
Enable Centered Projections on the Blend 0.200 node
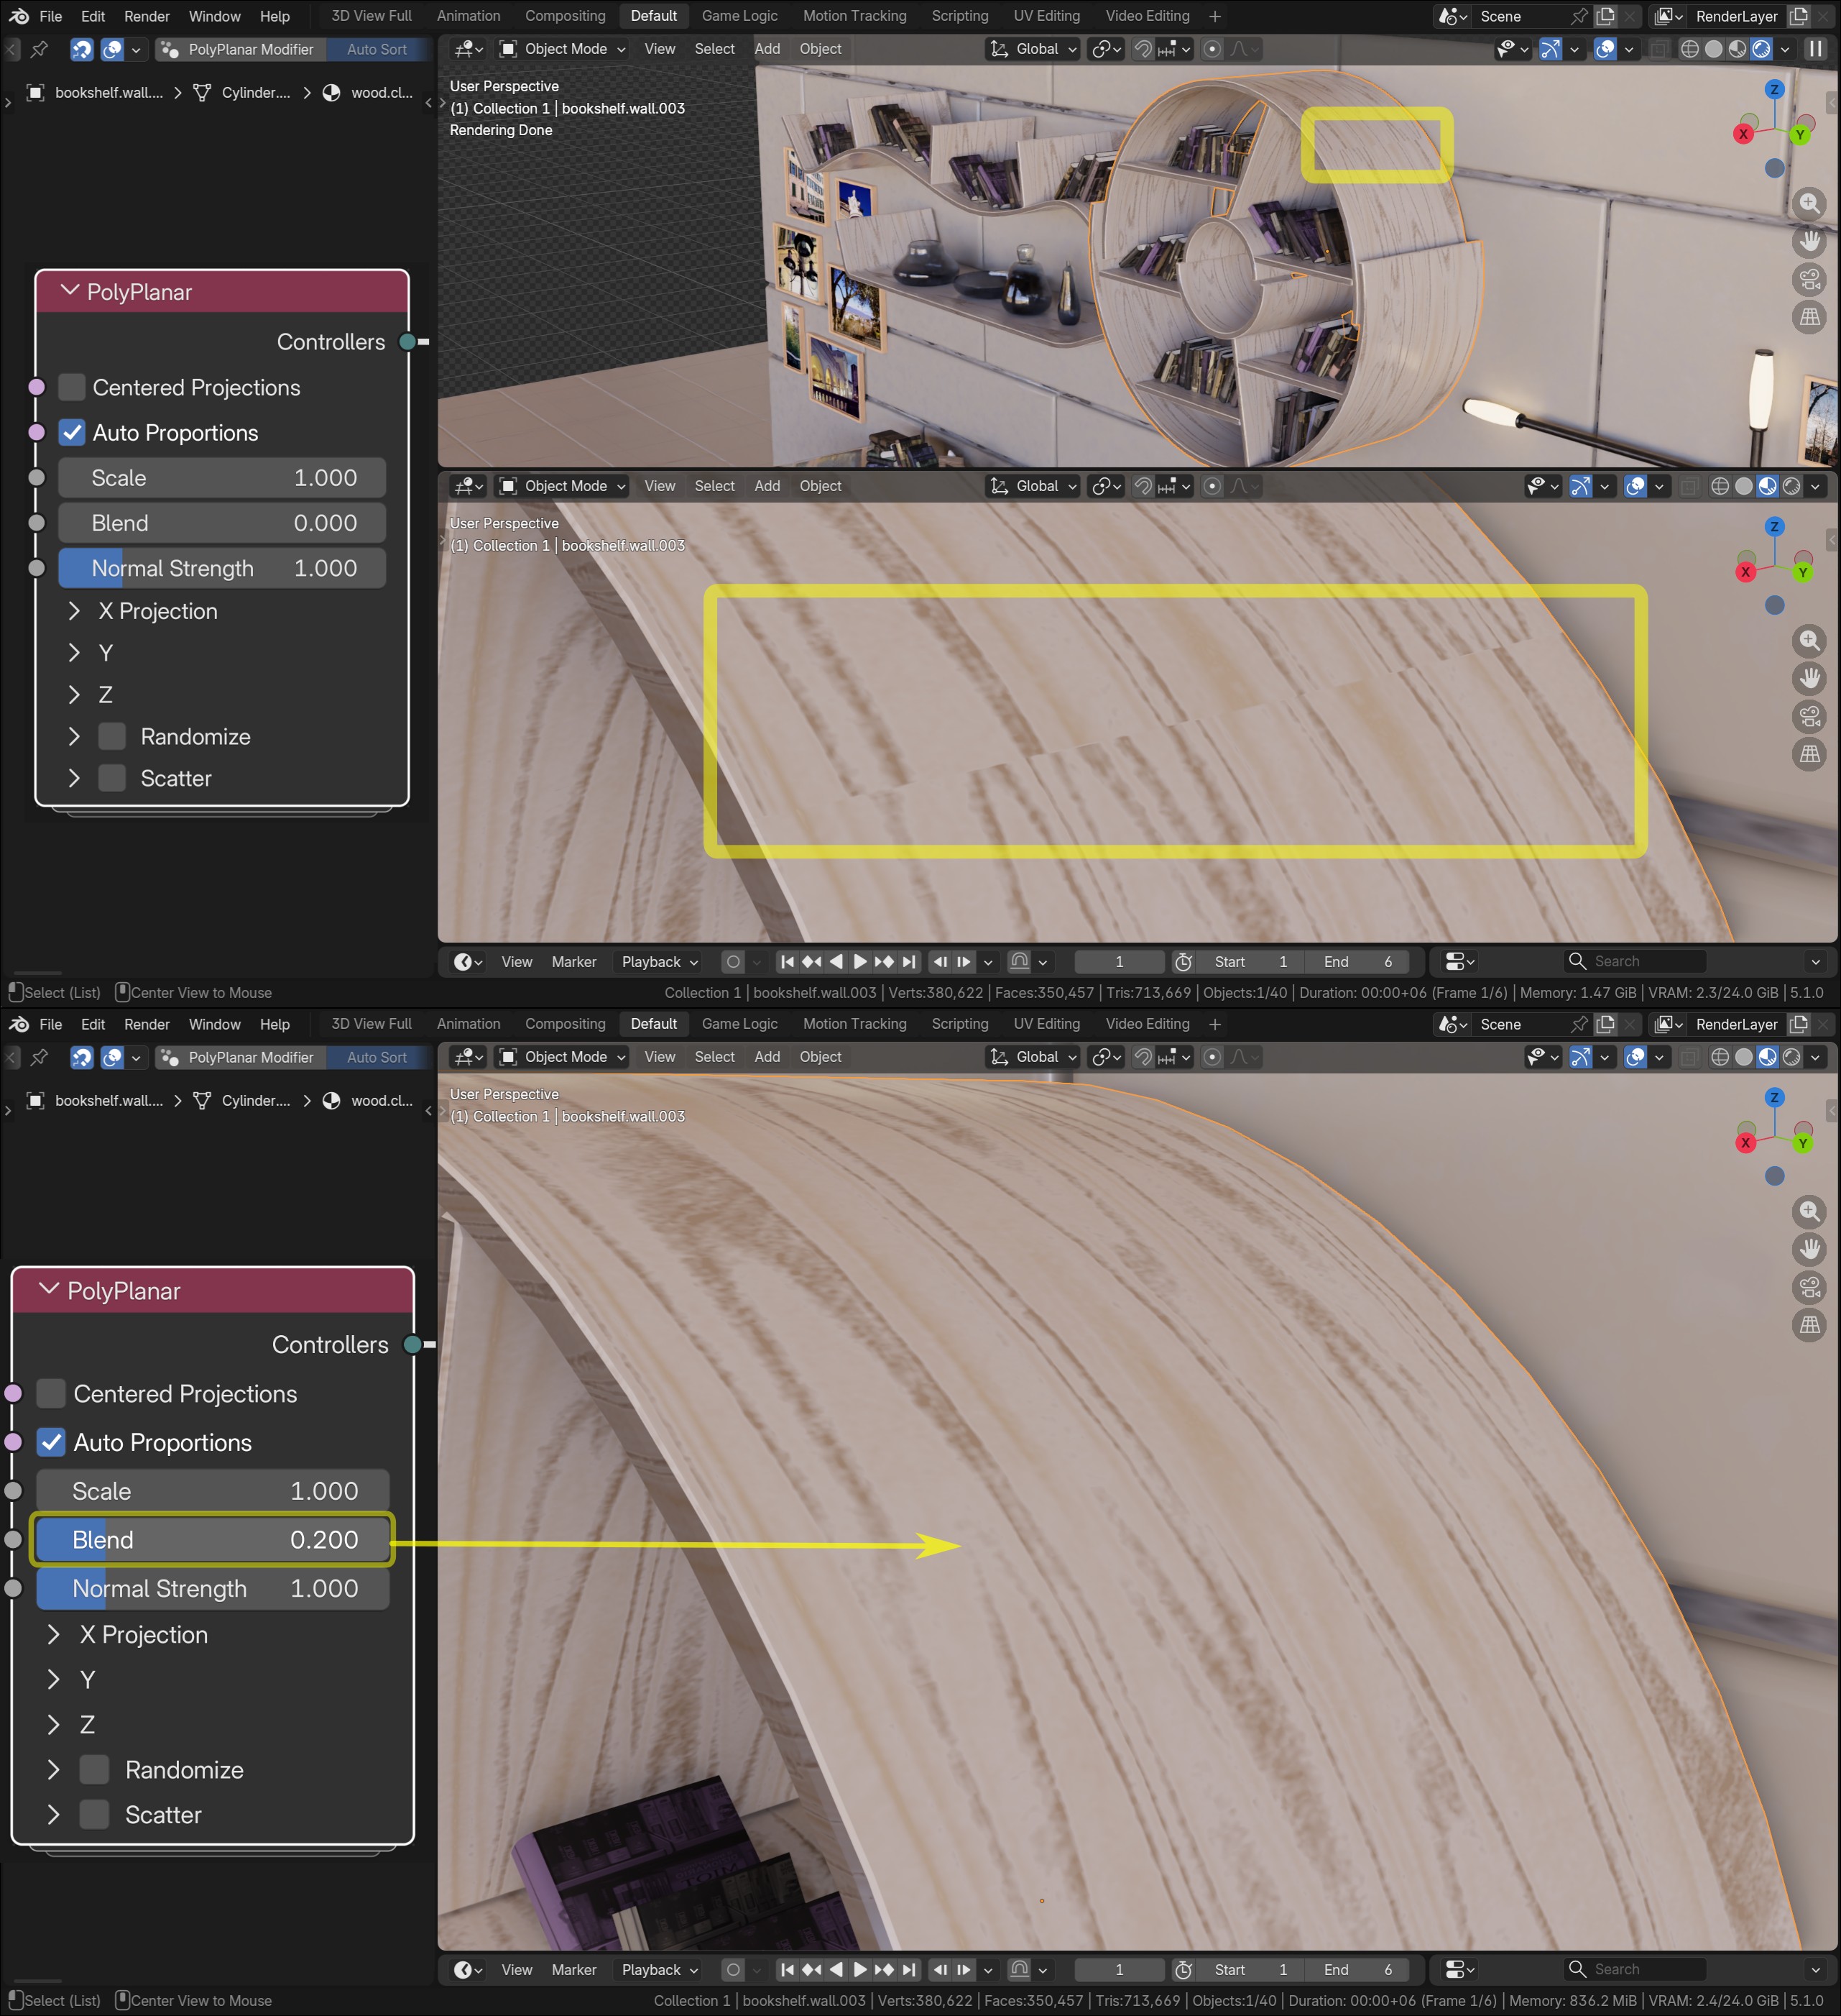pos(51,1393)
